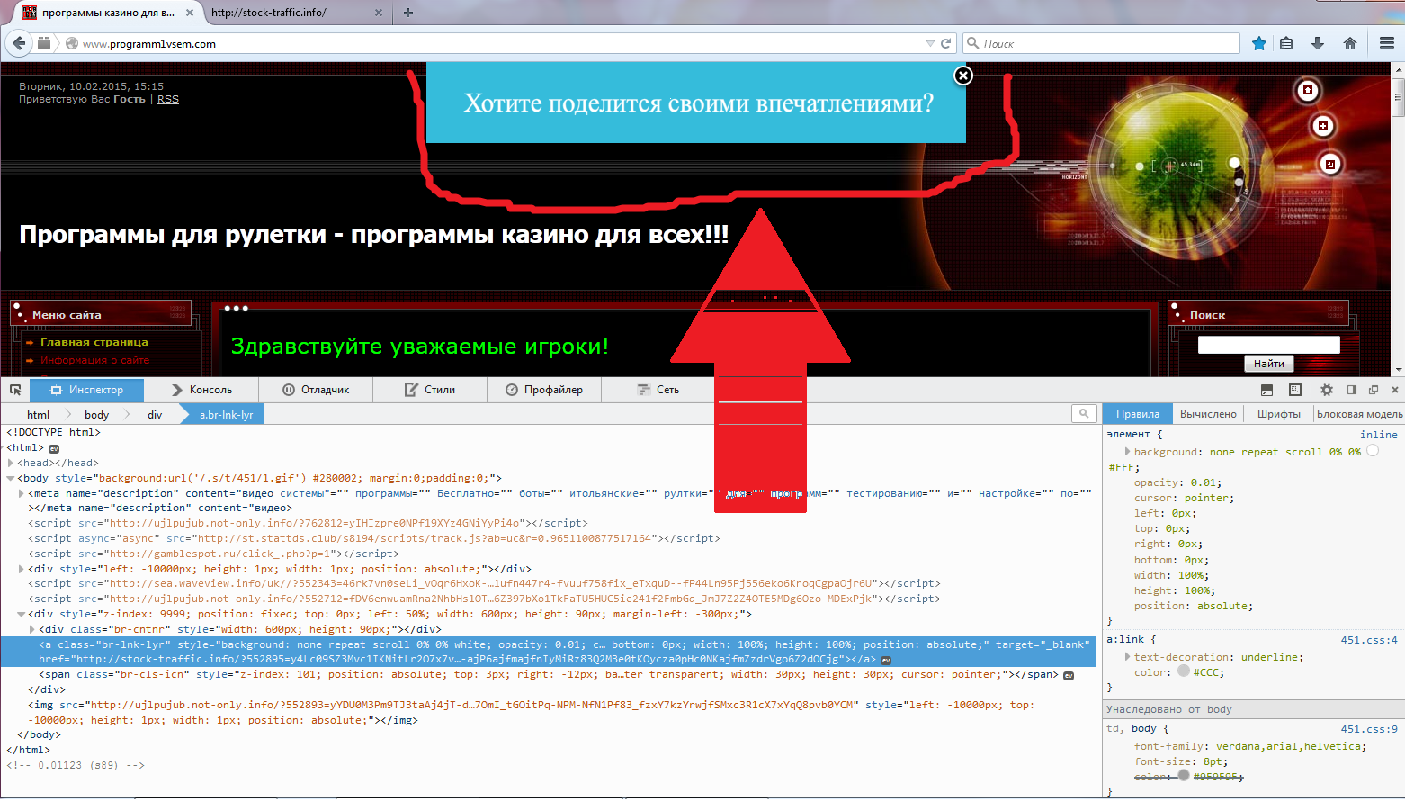Close the stock-traffic.info tab
Image resolution: width=1405 pixels, height=801 pixels.
tap(379, 13)
